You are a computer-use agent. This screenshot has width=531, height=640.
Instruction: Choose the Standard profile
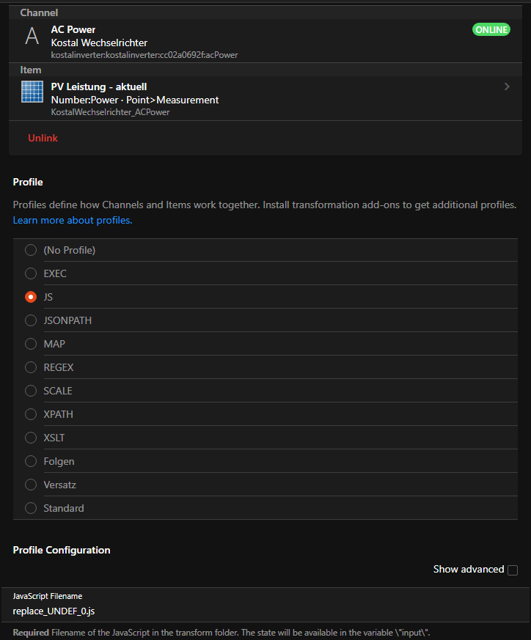pyautogui.click(x=31, y=508)
